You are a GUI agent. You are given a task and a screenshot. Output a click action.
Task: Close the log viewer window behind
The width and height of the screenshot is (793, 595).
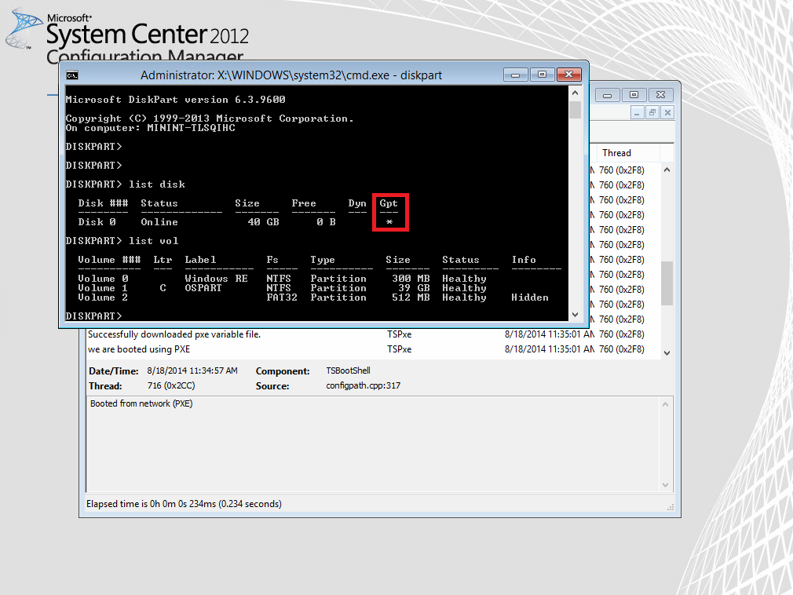[x=660, y=95]
